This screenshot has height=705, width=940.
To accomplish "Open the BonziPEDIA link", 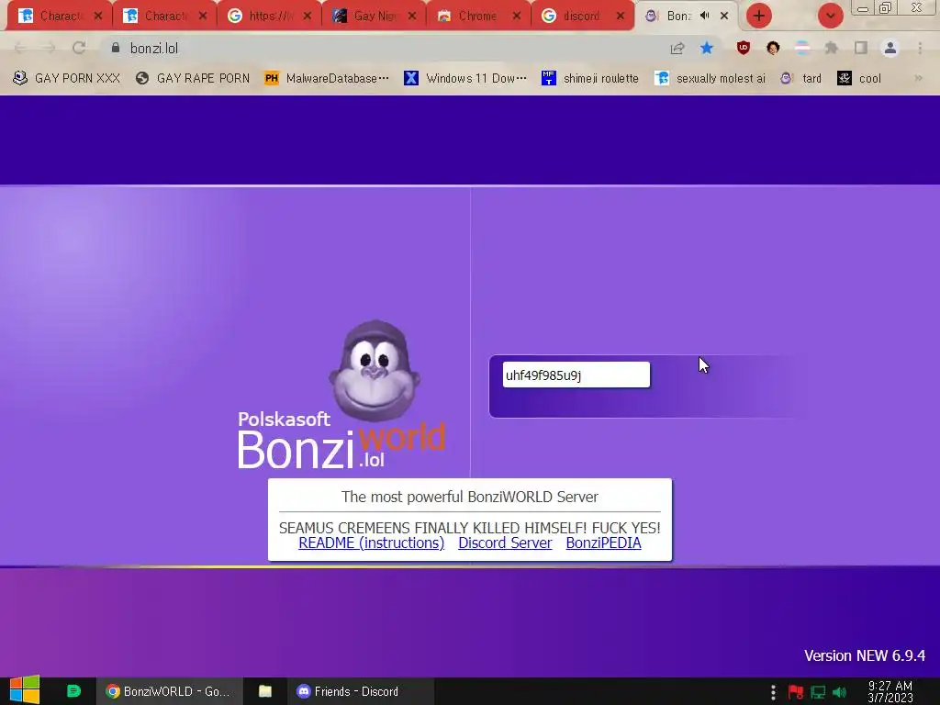I will 604,543.
